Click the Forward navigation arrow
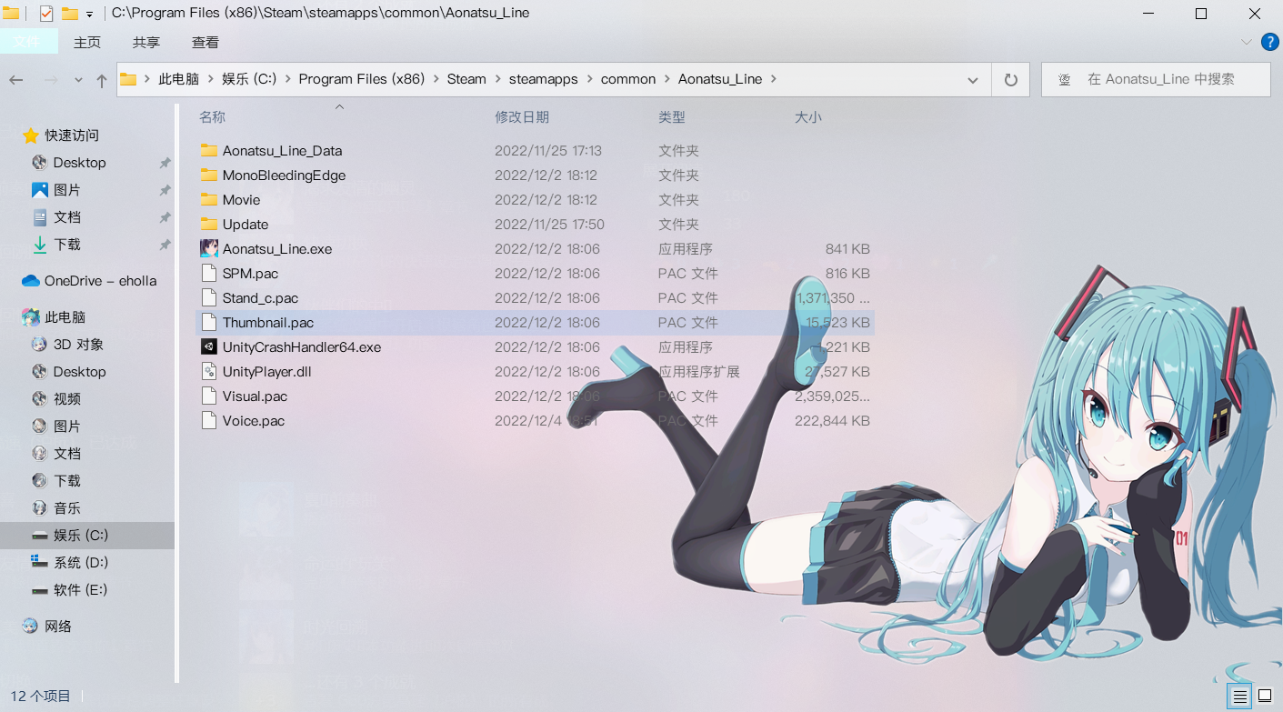The height and width of the screenshot is (712, 1283). (x=51, y=80)
